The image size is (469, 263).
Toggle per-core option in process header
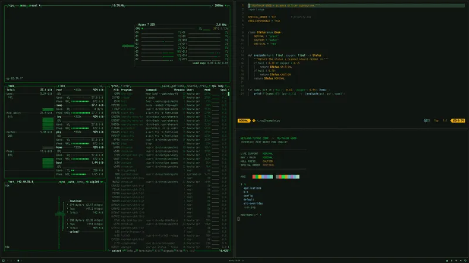pyautogui.click(x=178, y=86)
